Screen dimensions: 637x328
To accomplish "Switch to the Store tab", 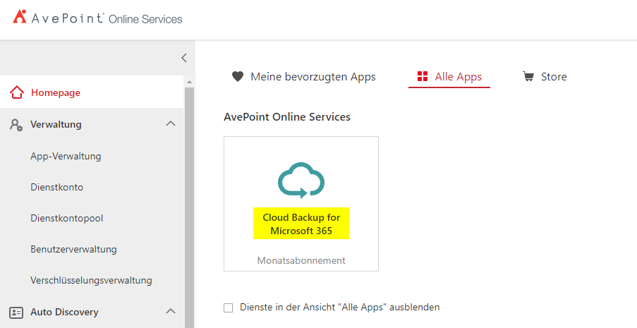I will click(x=553, y=77).
